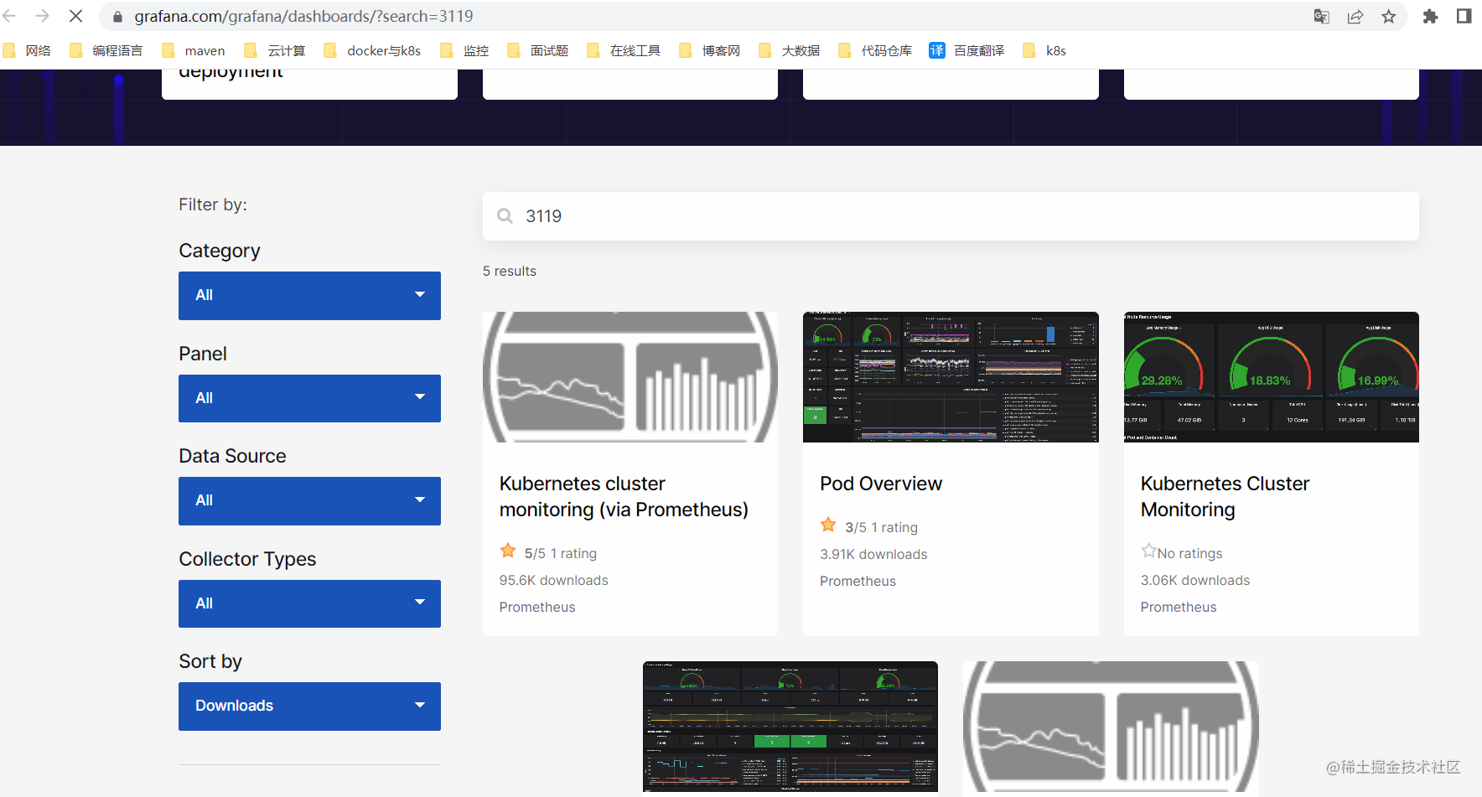The image size is (1482, 797).
Task: Expand the Panel filter dropdown
Action: pyautogui.click(x=309, y=398)
